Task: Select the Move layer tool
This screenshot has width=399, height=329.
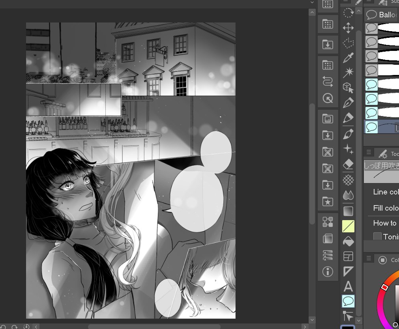Action: tap(348, 28)
